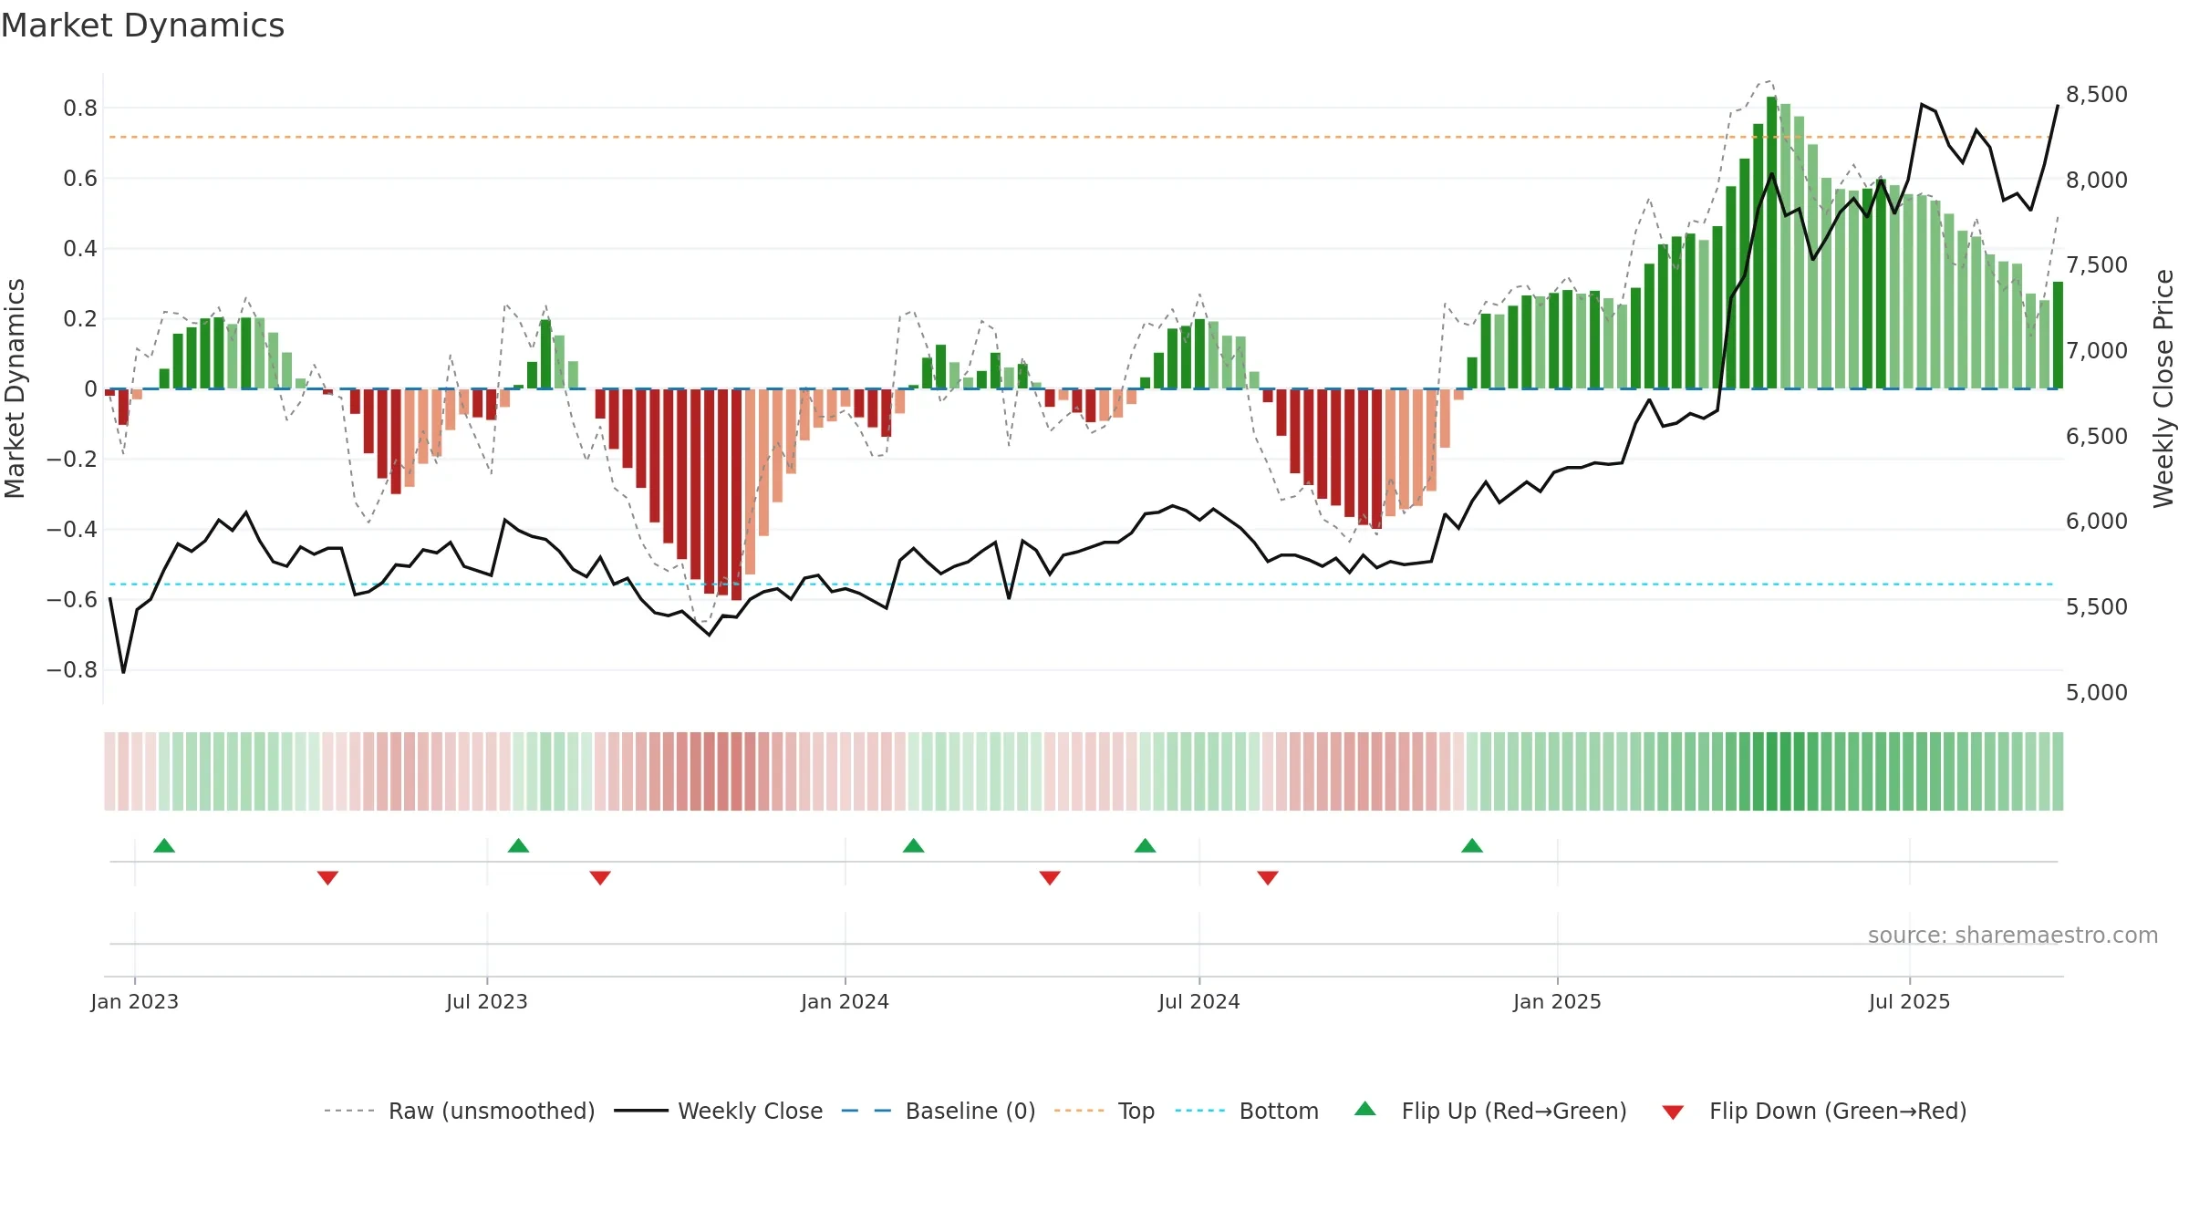This screenshot has width=2189, height=1231.
Task: Click the 6,500 price axis label
Action: (2096, 437)
